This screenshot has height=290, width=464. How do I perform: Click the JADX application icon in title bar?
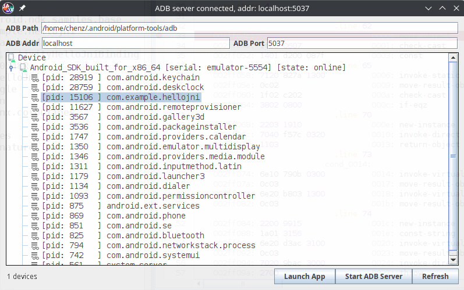pyautogui.click(x=8, y=8)
